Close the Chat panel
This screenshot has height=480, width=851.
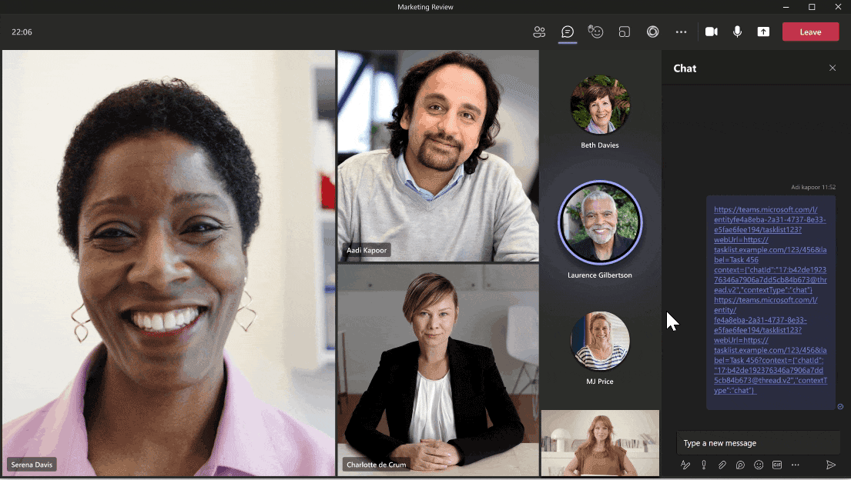pos(833,68)
